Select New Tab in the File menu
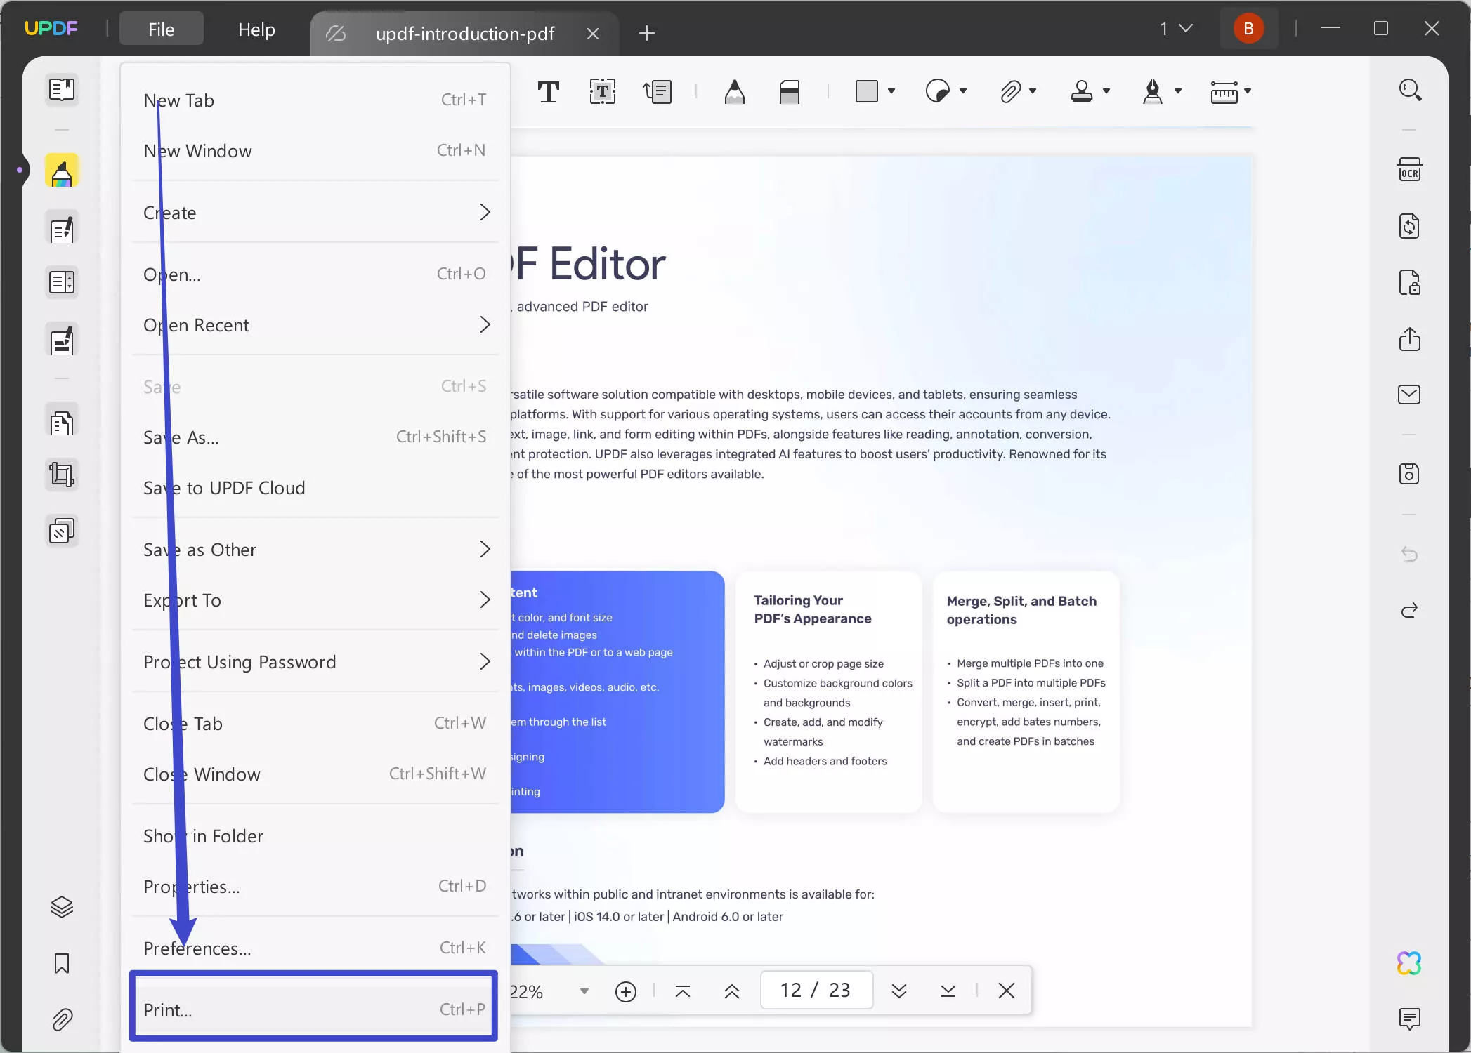Viewport: 1471px width, 1053px height. click(315, 100)
